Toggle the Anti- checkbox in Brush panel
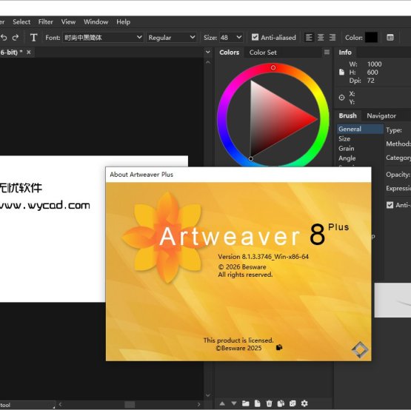 point(390,205)
